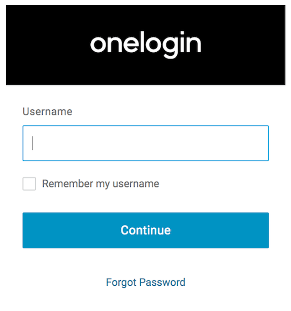
Task: Click the text cursor in Username field
Action: tap(33, 143)
